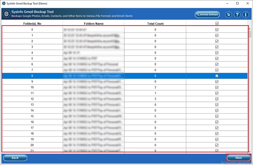
Task: Toggle the checkbox for folder 12
Action: coord(217,99)
